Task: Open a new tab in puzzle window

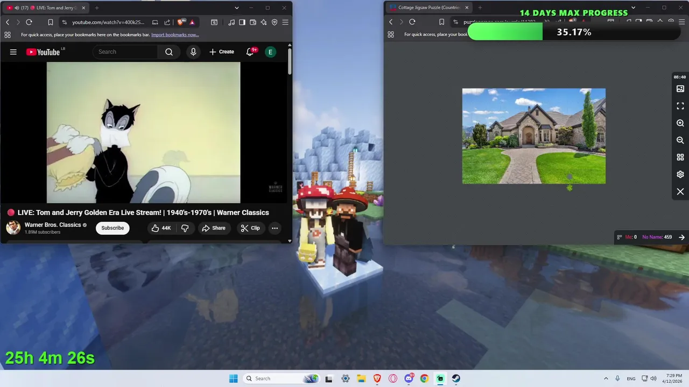Action: click(x=480, y=8)
